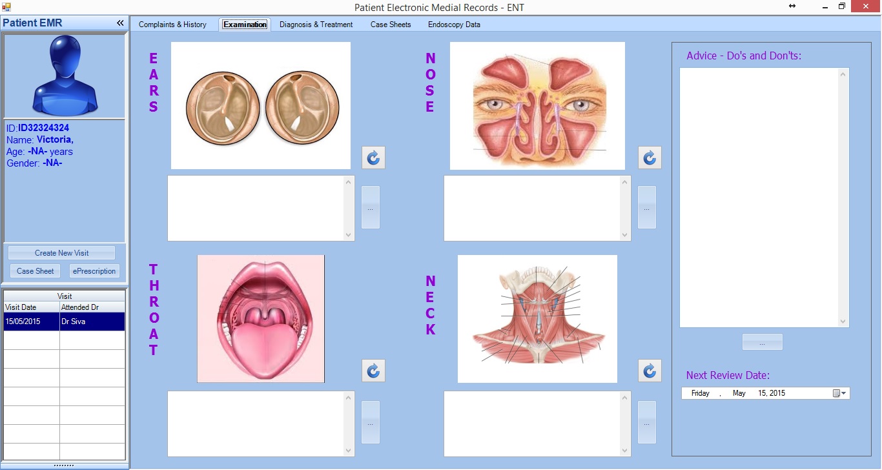Switch to the Complaints & History tab
Screen dimensions: 882x470
click(172, 25)
